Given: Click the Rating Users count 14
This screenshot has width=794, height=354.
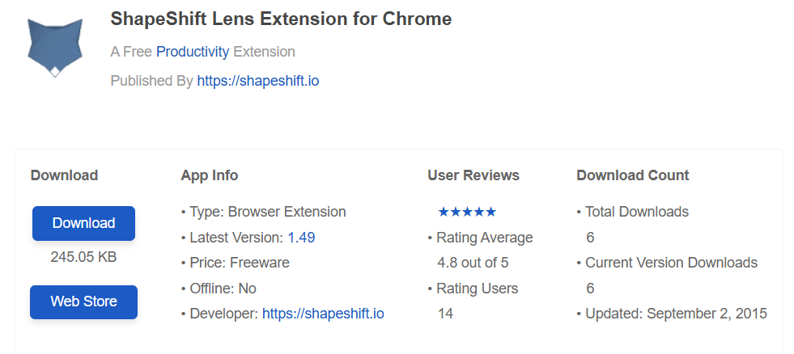Looking at the screenshot, I should 446,314.
